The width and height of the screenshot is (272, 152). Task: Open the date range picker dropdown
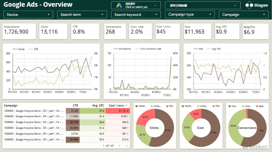pos(203,5)
